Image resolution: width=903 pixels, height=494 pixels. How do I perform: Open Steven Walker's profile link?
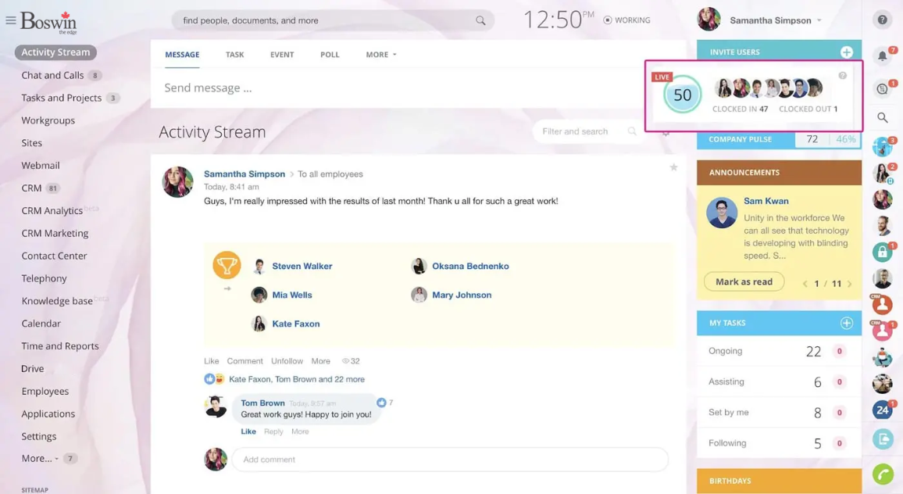tap(302, 266)
